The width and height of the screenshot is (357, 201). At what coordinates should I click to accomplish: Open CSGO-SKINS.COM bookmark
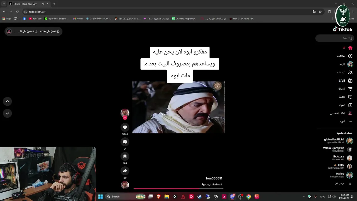99,19
